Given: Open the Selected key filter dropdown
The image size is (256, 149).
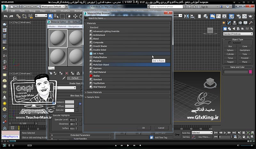Looking at the screenshot, I should point(202,133).
